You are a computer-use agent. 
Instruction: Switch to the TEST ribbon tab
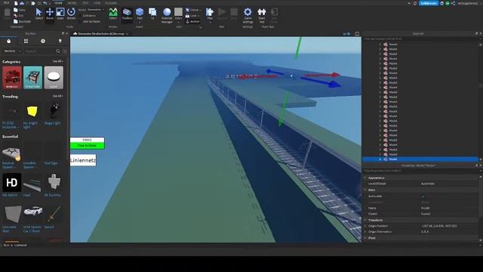pyautogui.click(x=85, y=3)
